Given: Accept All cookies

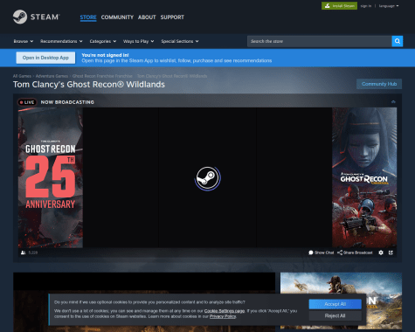Looking at the screenshot, I should (x=335, y=304).
